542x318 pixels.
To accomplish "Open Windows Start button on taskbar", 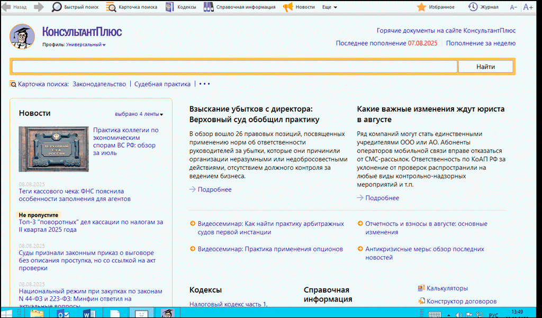I will 7,314.
